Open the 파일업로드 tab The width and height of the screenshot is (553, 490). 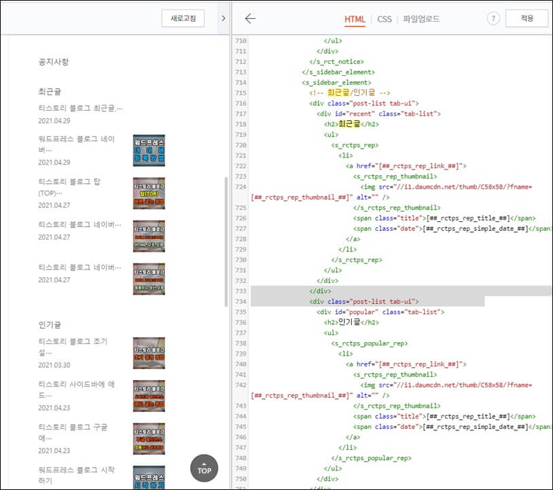click(x=421, y=19)
